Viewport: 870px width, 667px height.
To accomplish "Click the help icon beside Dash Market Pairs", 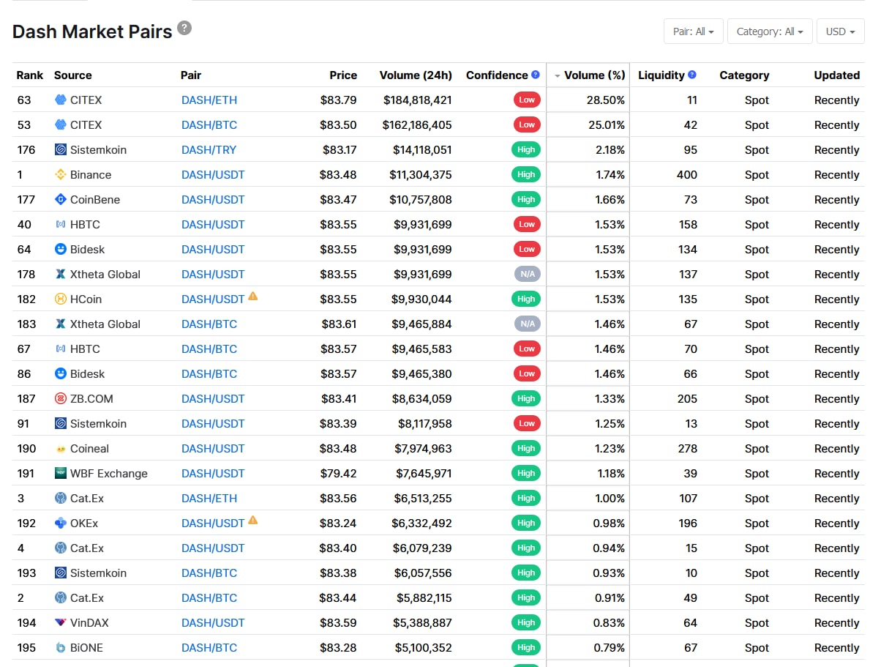I will coord(184,29).
